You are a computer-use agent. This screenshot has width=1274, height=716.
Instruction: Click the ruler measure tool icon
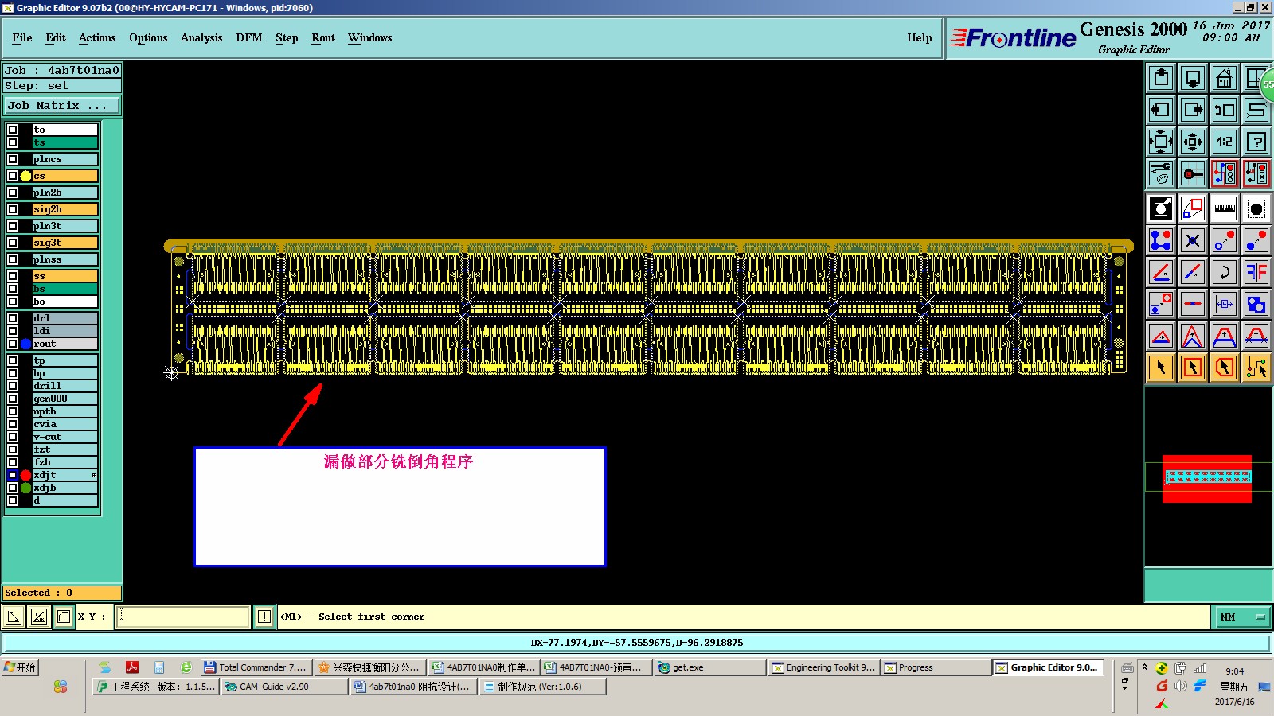(1225, 208)
